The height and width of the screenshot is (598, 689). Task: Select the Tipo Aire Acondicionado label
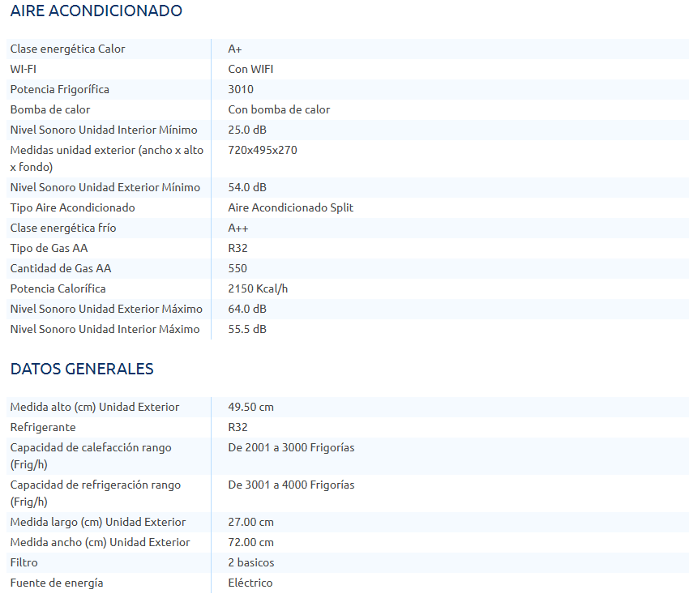[x=72, y=207]
